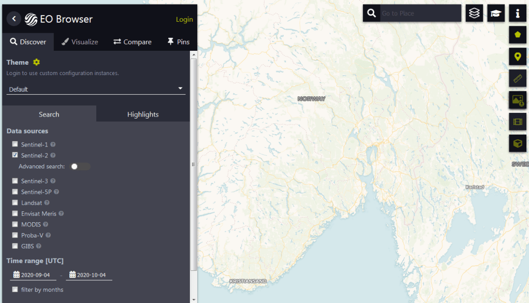Open the timelapse film strip tool
Image resolution: width=529 pixels, height=303 pixels.
(518, 122)
